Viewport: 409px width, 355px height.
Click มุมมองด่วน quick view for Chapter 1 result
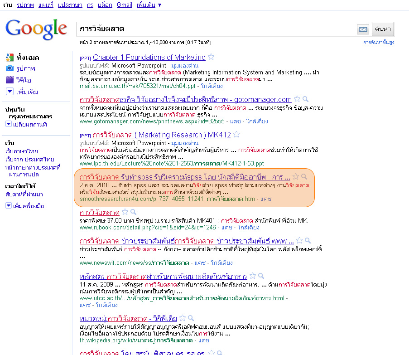coord(185,66)
